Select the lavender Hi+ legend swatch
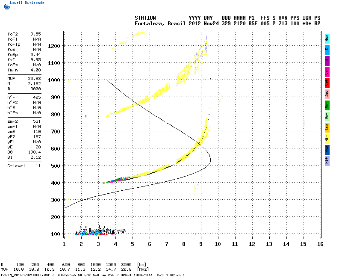This screenshot has width=342, height=278. 327,161
